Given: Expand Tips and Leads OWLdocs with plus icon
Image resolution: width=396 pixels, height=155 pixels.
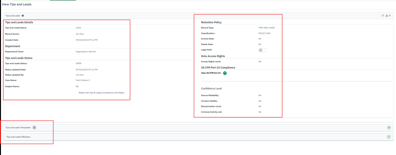Looking at the screenshot, I should click(x=389, y=137).
